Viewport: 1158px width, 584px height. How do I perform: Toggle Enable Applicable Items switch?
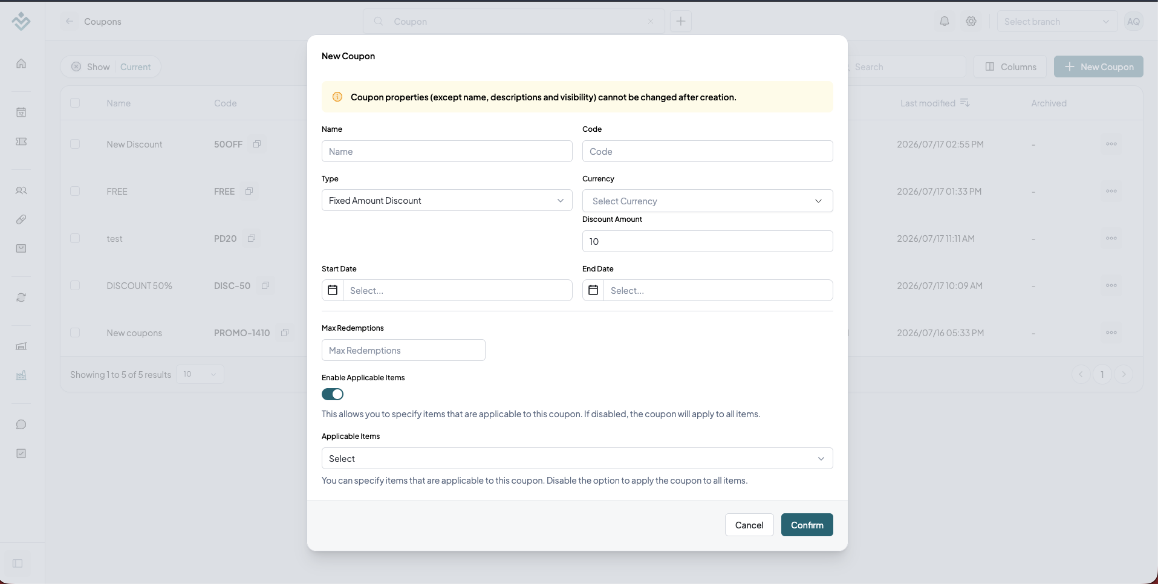333,394
